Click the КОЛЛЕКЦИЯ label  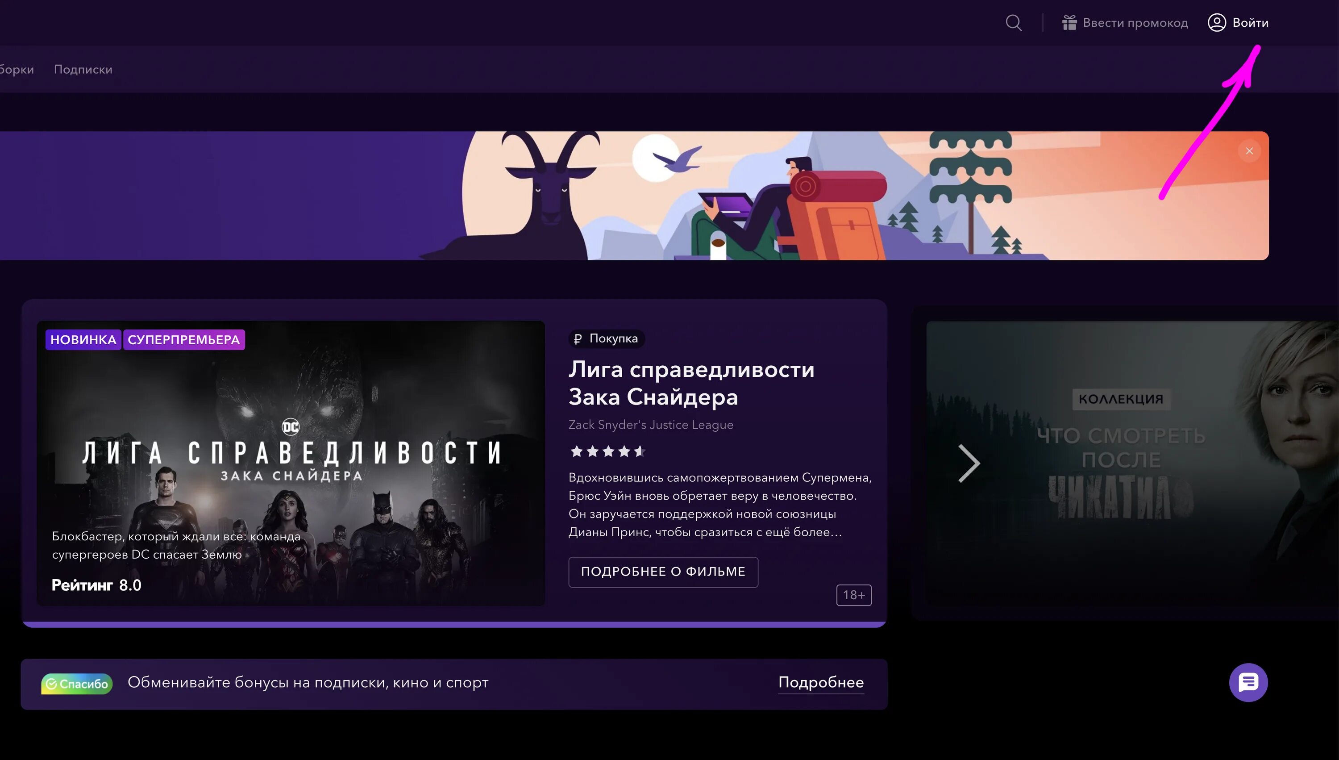point(1121,399)
